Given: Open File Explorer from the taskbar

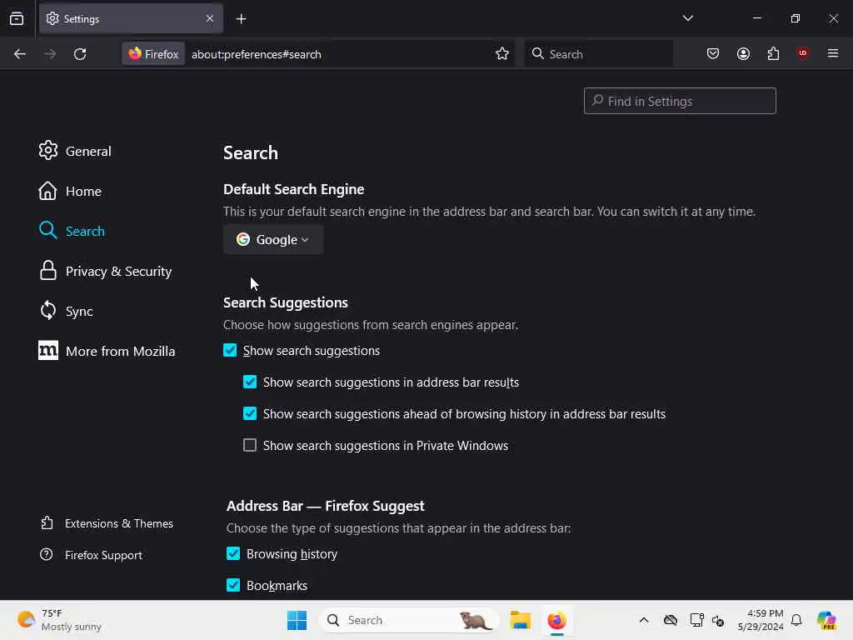Looking at the screenshot, I should click(520, 620).
